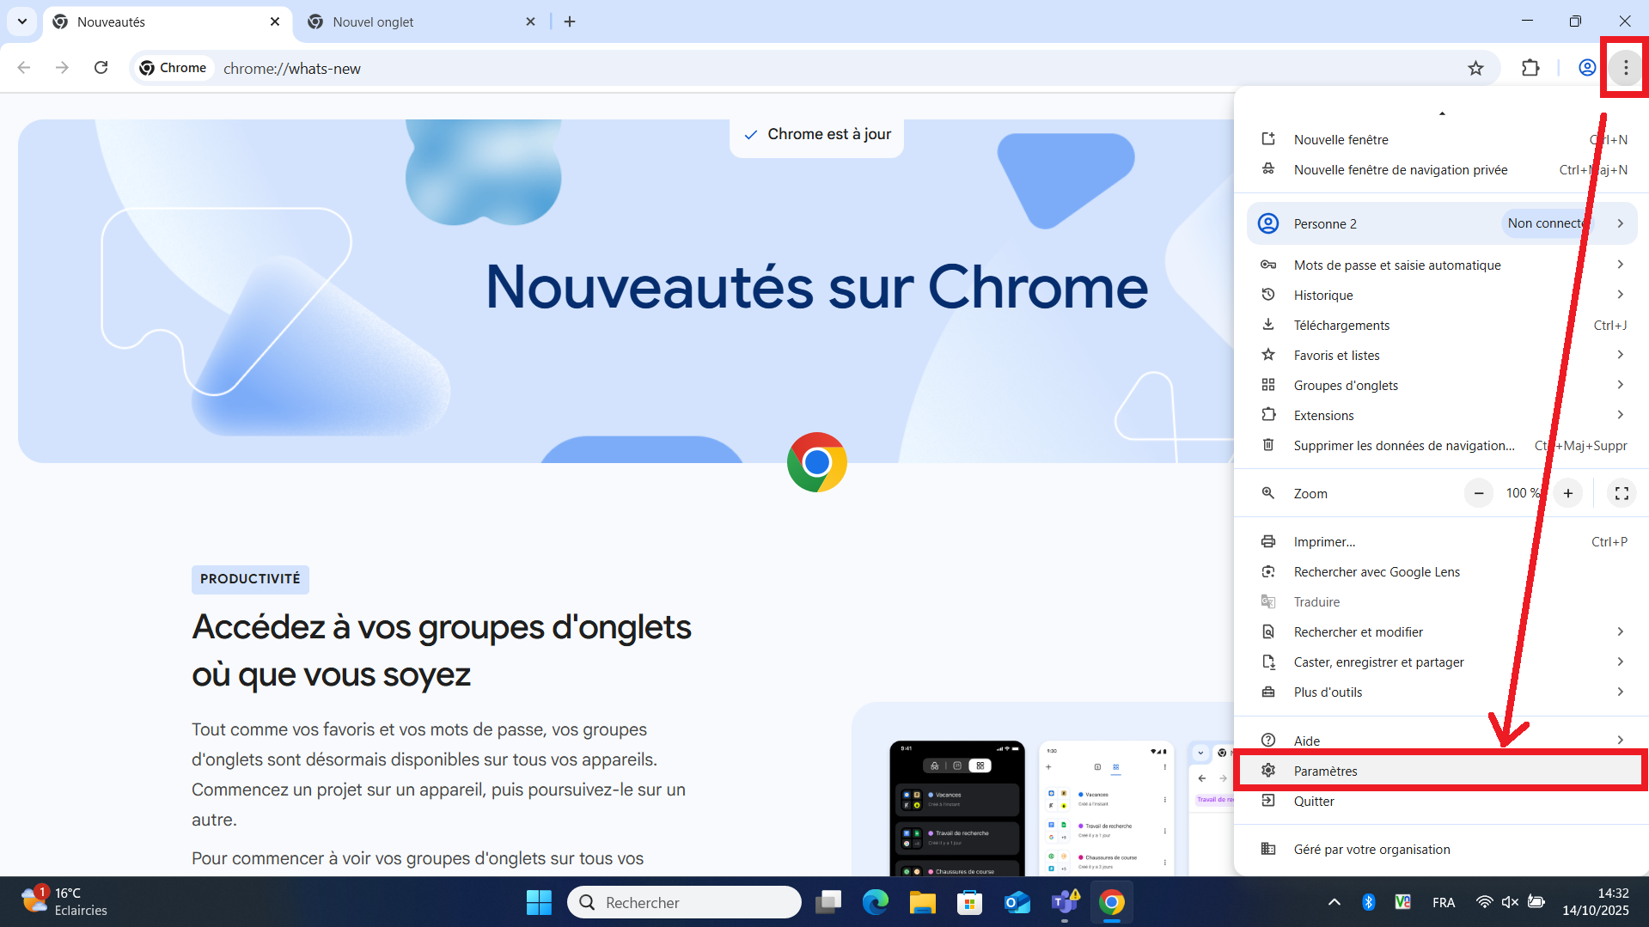This screenshot has height=927, width=1649.
Task: Click the three-dot Chrome menu button
Action: click(1625, 68)
